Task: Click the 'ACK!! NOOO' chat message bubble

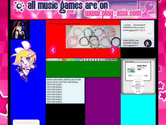Action: tap(137, 43)
